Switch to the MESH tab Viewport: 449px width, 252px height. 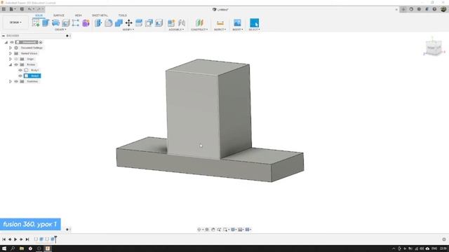78,15
